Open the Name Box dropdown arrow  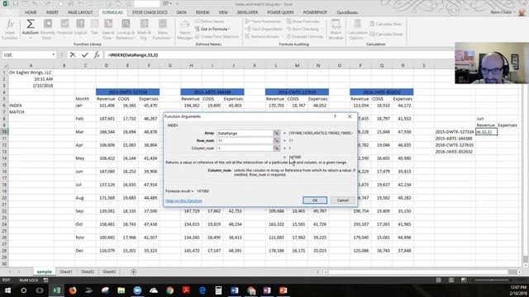[53, 55]
